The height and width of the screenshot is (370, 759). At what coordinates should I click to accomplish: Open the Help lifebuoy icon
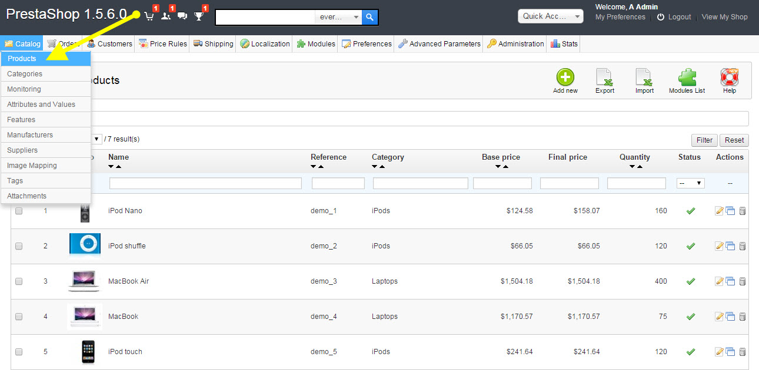click(730, 78)
